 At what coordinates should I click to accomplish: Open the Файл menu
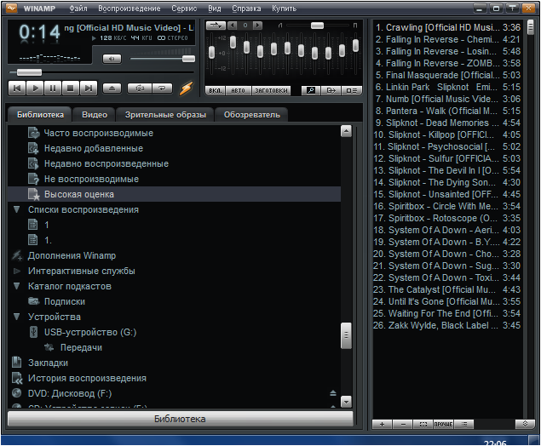coord(78,9)
